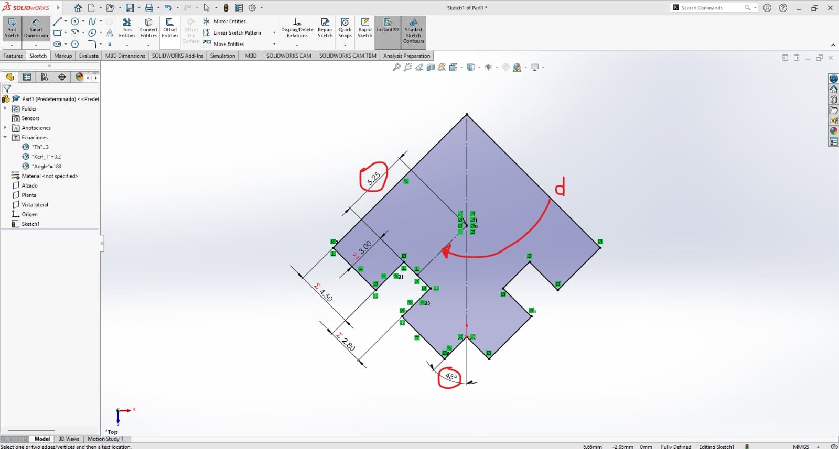Click the 5.25 dimension value
This screenshot has width=839, height=449.
pos(373,178)
